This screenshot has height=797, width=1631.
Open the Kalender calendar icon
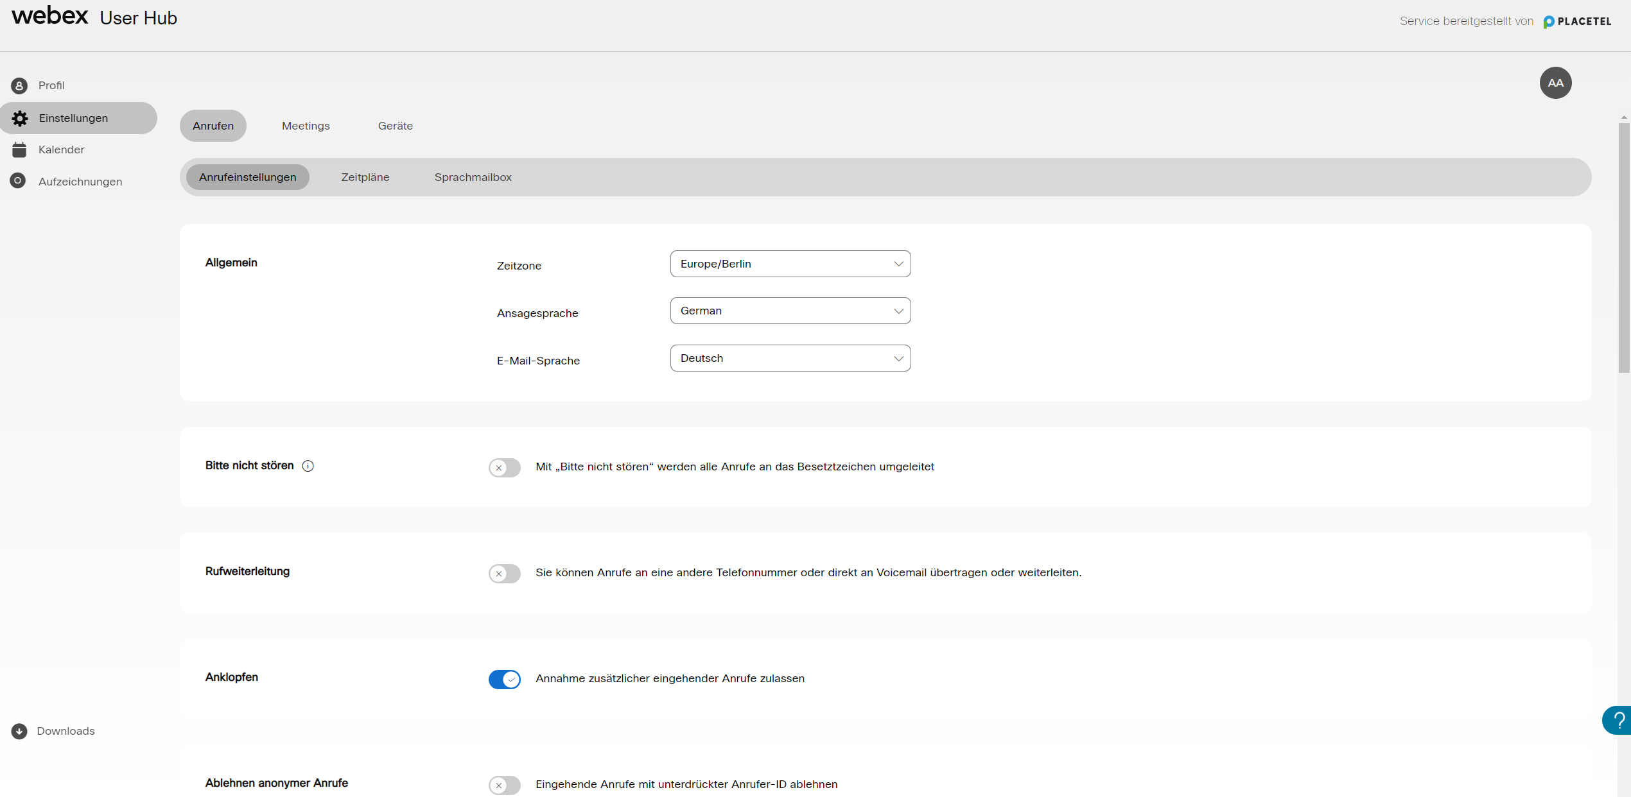pyautogui.click(x=19, y=150)
